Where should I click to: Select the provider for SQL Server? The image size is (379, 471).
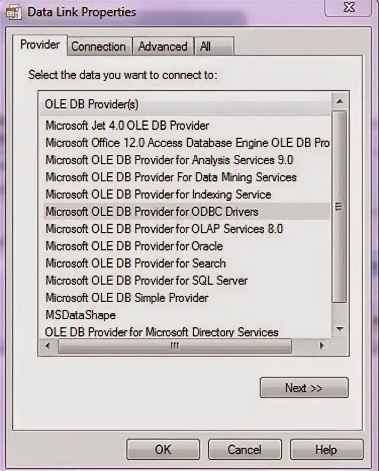[147, 280]
